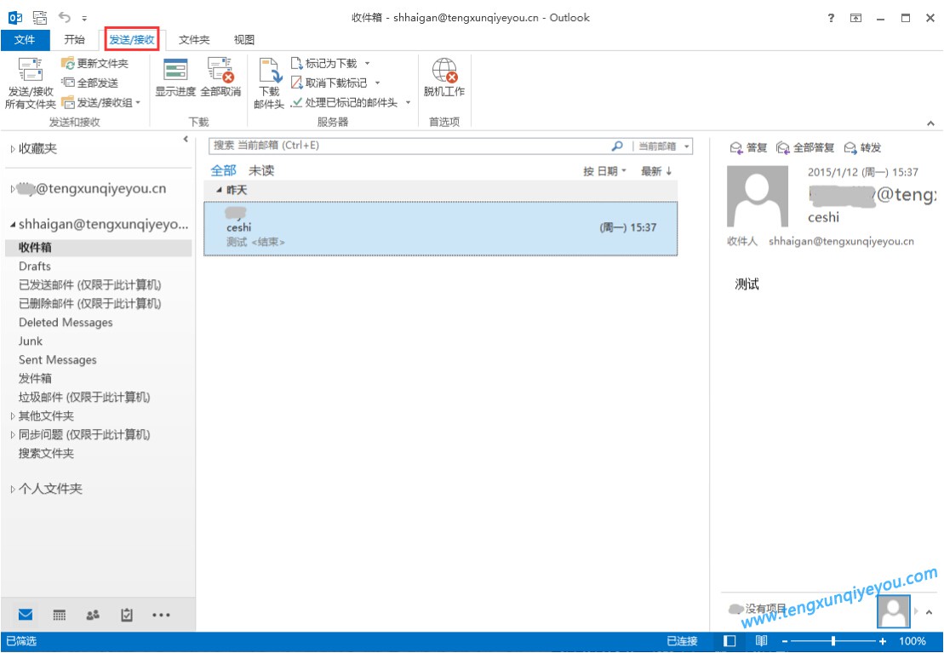Image resolution: width=944 pixels, height=653 pixels.
Task: Show all mail with 全部 filter
Action: point(223,171)
